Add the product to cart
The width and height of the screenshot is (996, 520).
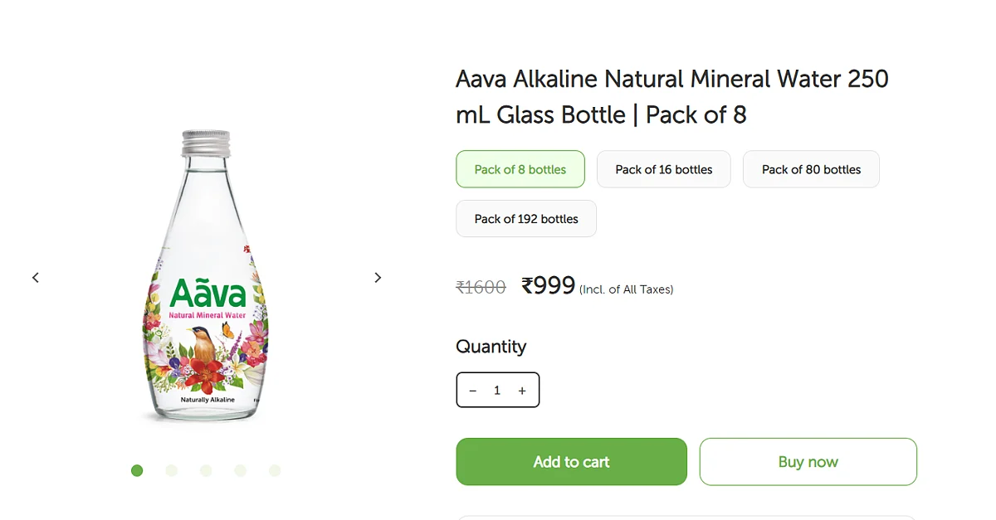(571, 462)
